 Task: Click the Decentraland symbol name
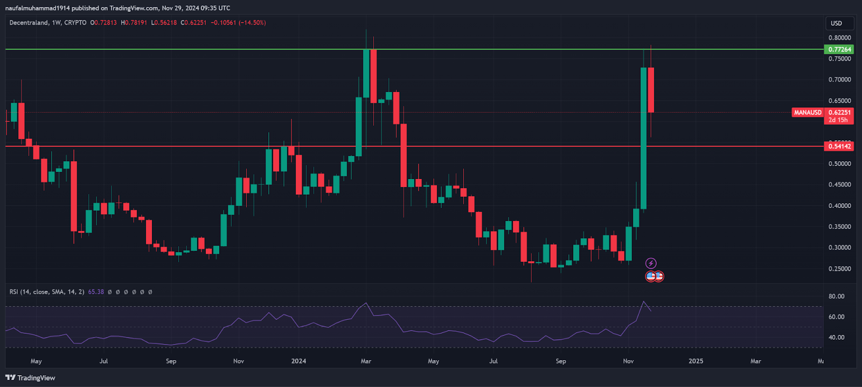point(29,23)
